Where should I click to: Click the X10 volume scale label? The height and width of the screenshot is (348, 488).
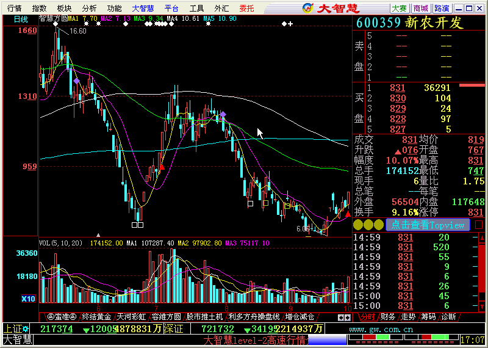(x=28, y=299)
